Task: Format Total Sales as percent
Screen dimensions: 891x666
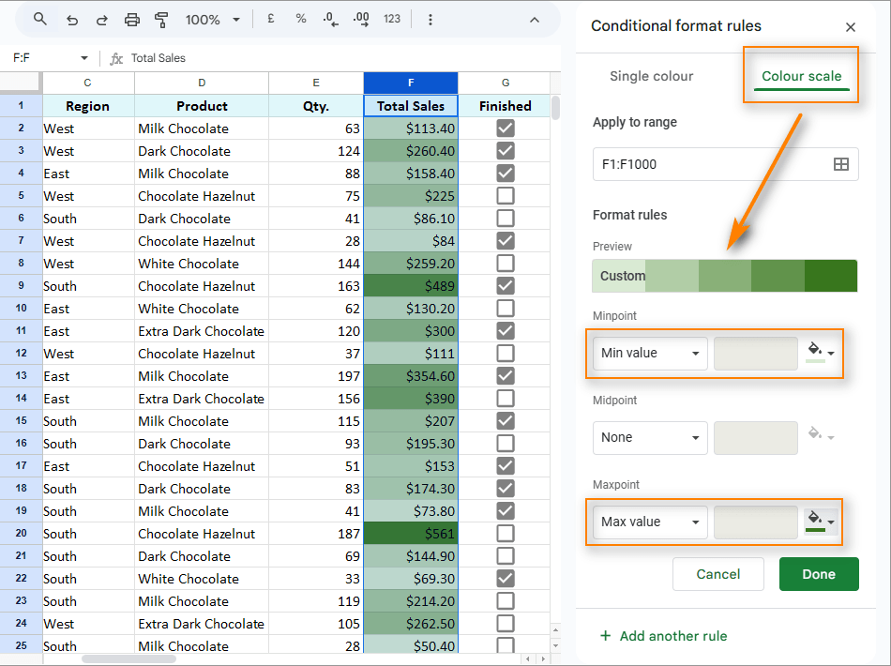Action: (300, 19)
